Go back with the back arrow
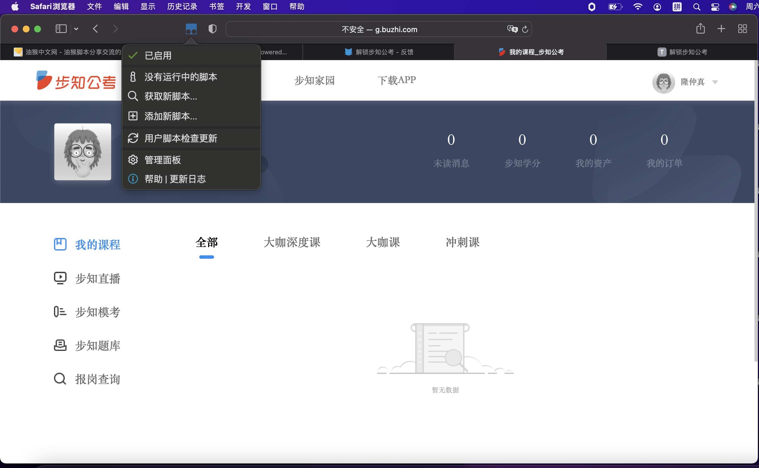759x468 pixels. tap(95, 29)
